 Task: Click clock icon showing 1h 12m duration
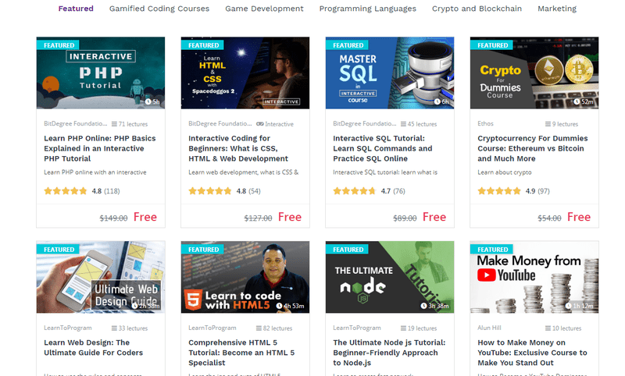tap(569, 306)
